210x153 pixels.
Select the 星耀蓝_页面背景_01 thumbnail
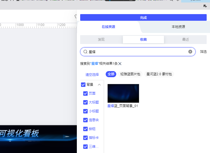coord(123,94)
